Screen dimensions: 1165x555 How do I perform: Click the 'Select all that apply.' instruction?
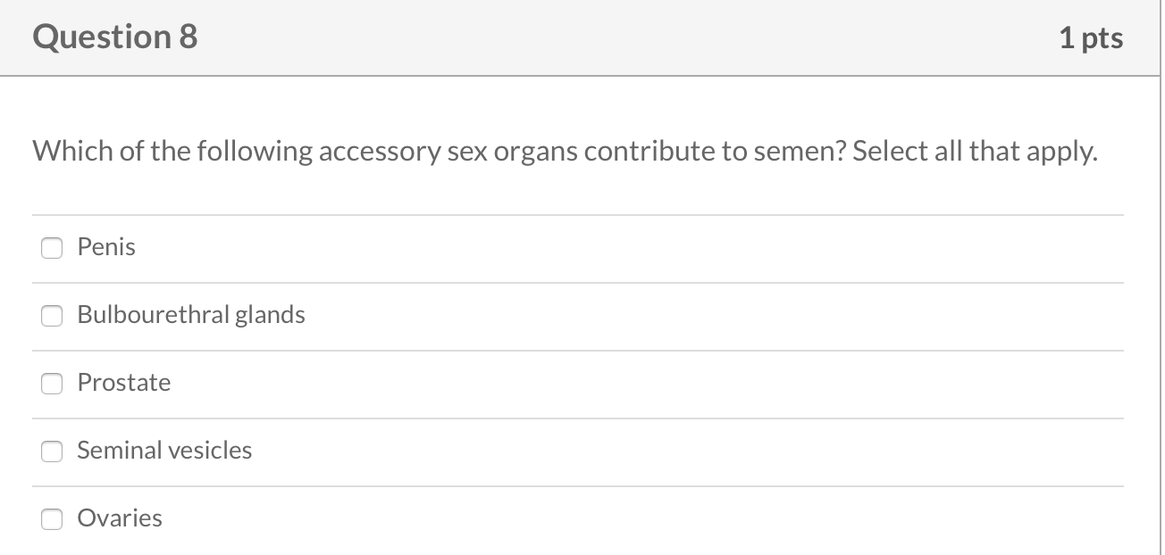[974, 152]
